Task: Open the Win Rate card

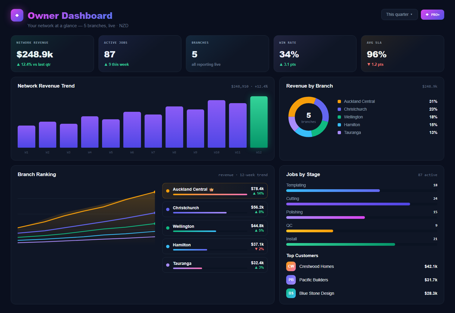Action: [315, 54]
